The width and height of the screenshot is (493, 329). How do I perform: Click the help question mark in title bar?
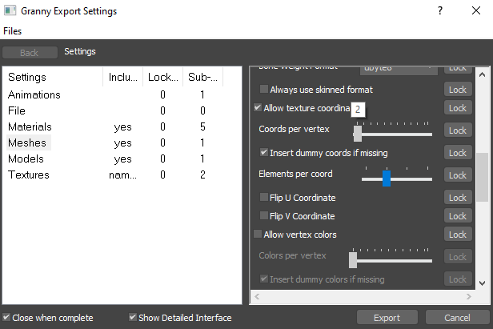click(439, 11)
